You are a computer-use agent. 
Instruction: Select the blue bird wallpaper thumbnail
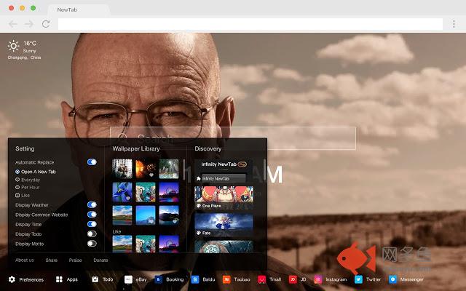point(122,192)
